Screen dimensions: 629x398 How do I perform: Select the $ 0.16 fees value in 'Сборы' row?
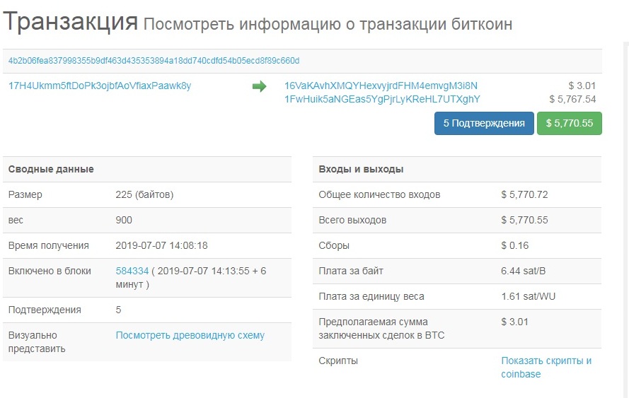pyautogui.click(x=514, y=245)
